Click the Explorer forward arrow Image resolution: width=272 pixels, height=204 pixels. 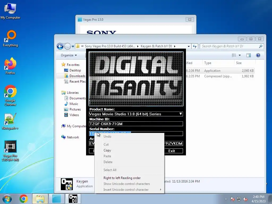point(67,46)
